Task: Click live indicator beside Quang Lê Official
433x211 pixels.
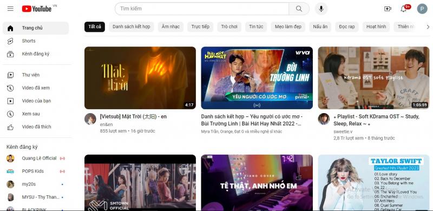Action: pos(62,159)
